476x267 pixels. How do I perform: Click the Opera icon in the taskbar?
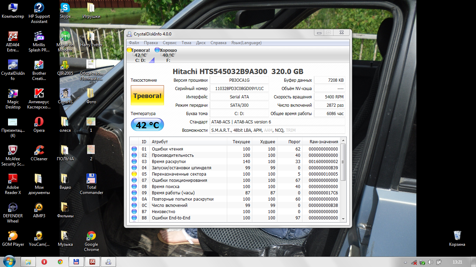[x=44, y=262]
